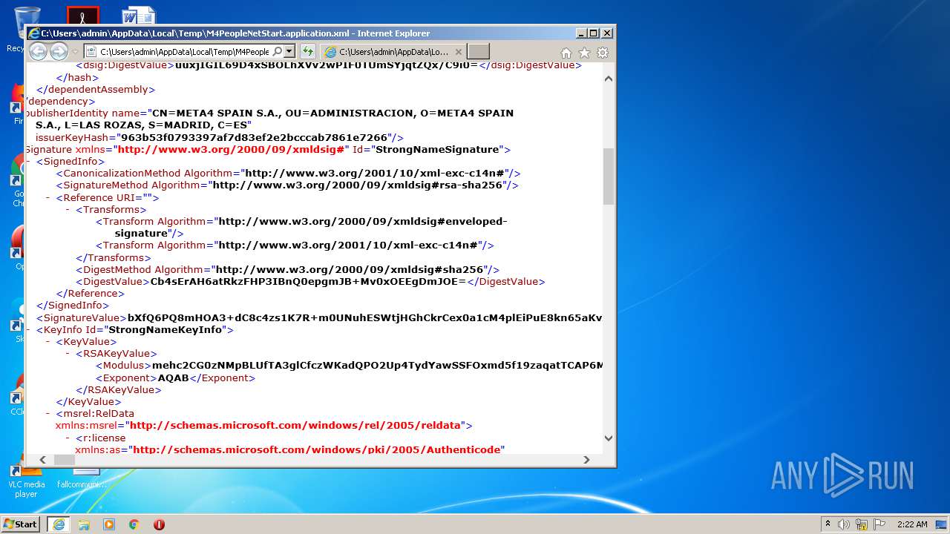Click the closing dependentAssembly tag text
This screenshot has height=534, width=950.
[x=95, y=90]
